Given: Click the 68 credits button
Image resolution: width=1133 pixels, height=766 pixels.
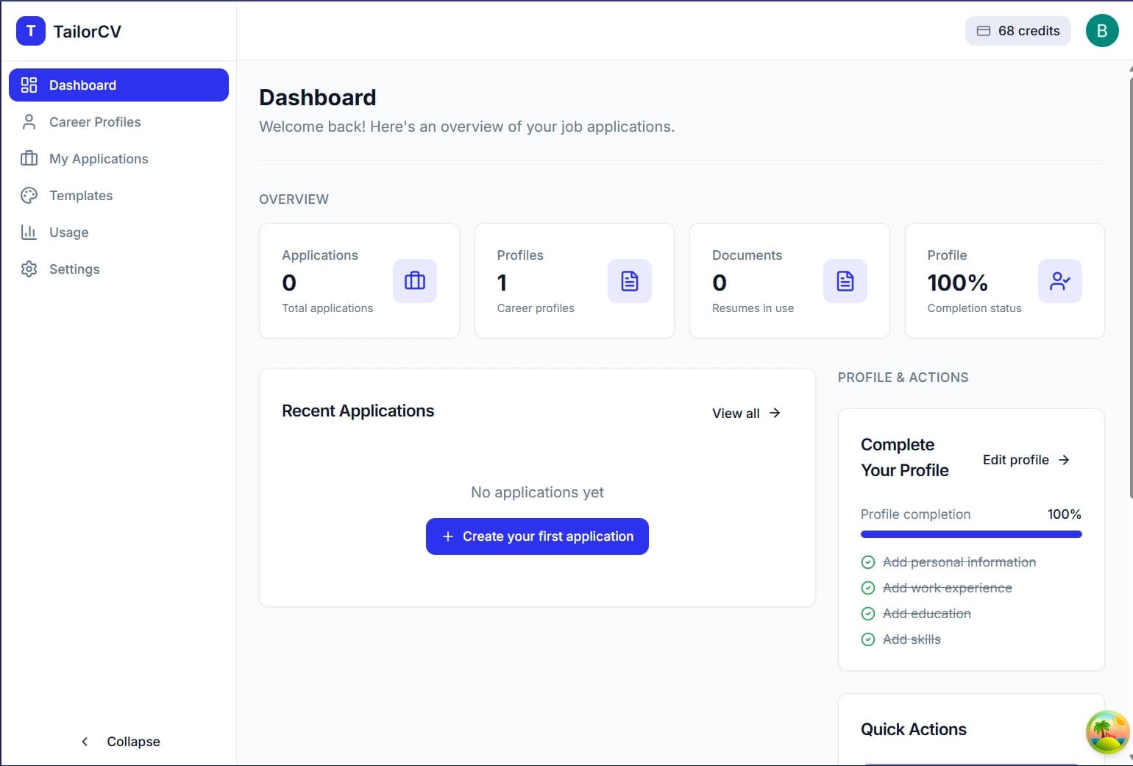Looking at the screenshot, I should (1017, 31).
